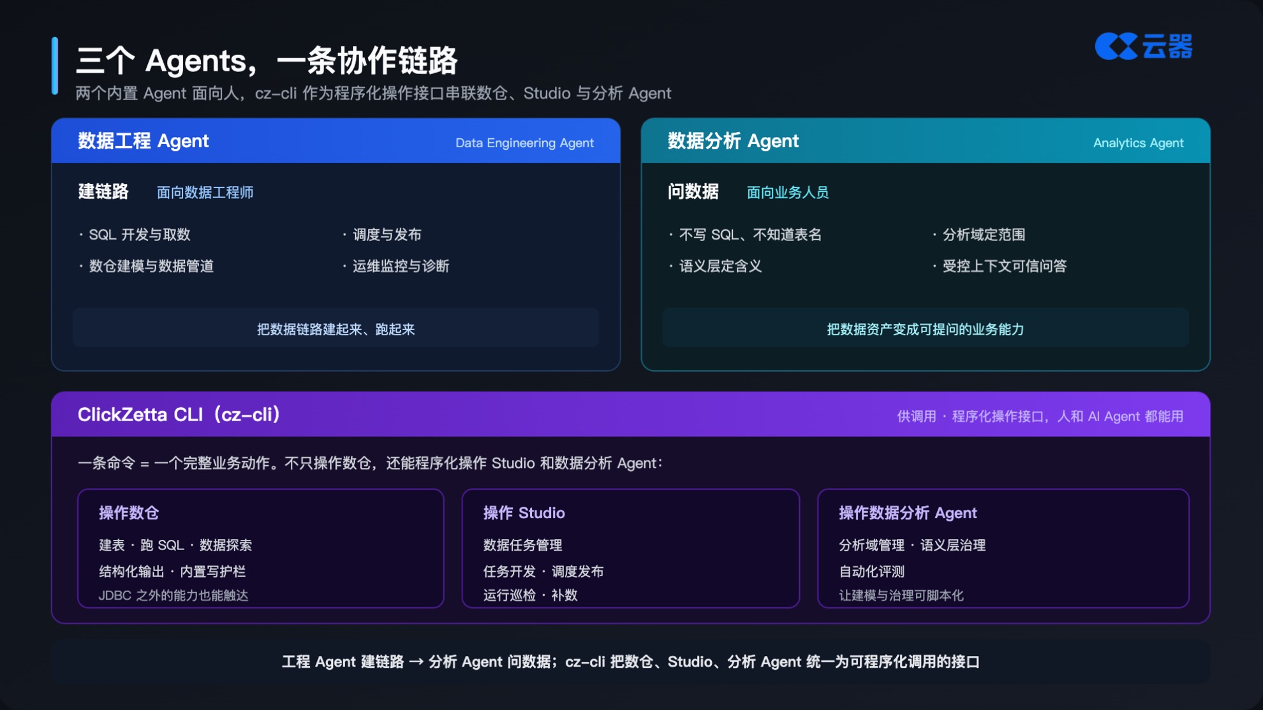The height and width of the screenshot is (710, 1263).
Task: Click the title '三个 Agents，一条协作链路'
Action: coord(267,61)
